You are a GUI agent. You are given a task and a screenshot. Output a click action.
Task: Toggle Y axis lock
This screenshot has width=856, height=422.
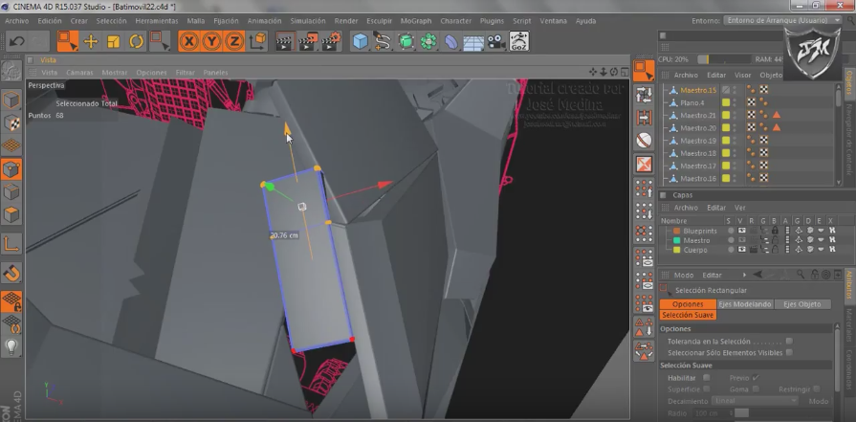coord(211,41)
